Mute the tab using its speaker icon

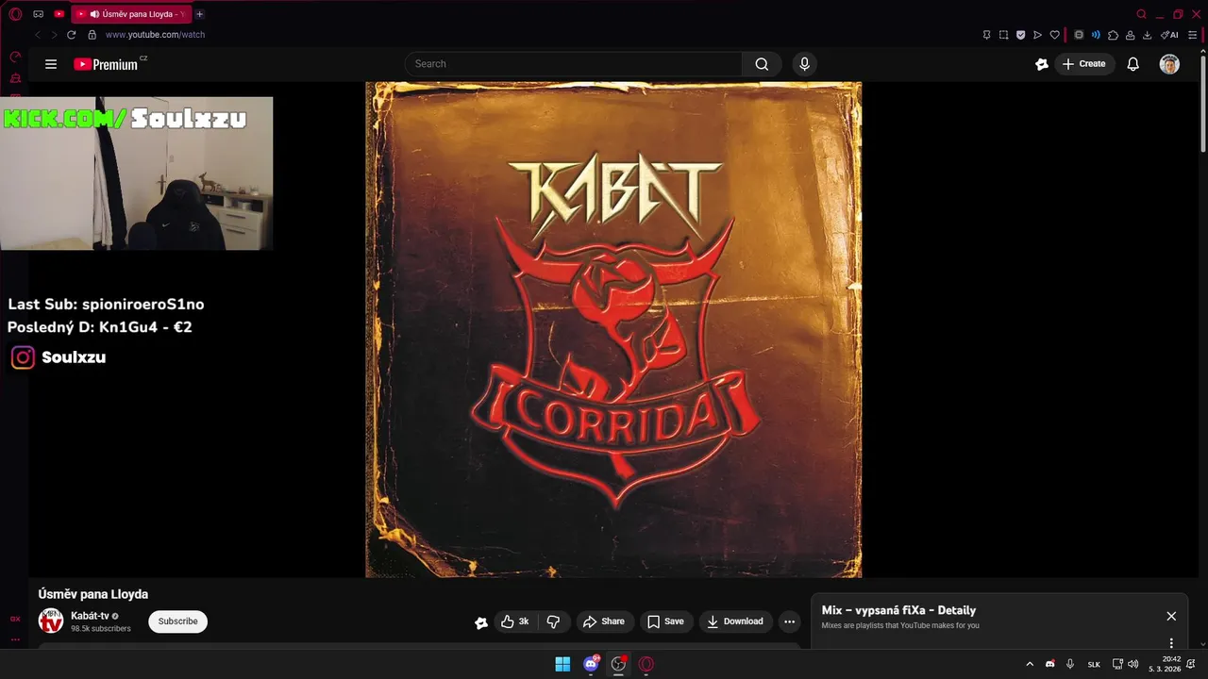94,14
